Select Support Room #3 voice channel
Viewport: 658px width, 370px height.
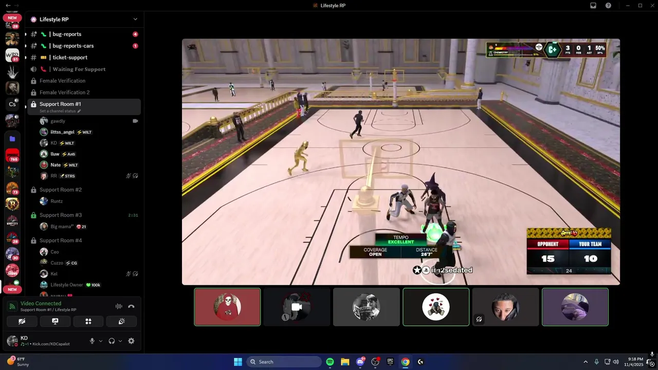[x=83, y=215]
